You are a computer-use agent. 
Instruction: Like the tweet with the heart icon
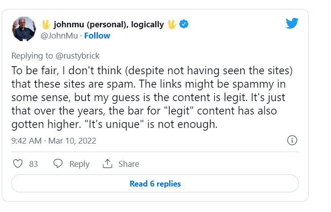pos(18,164)
